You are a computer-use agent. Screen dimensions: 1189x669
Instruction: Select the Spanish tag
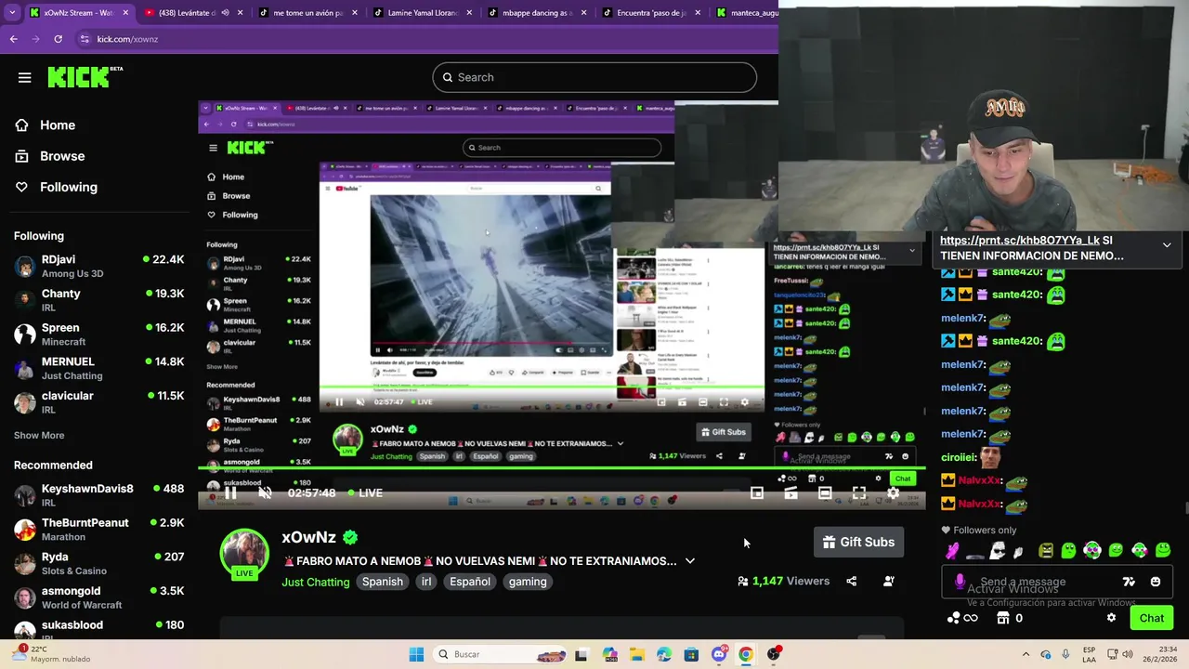click(383, 582)
